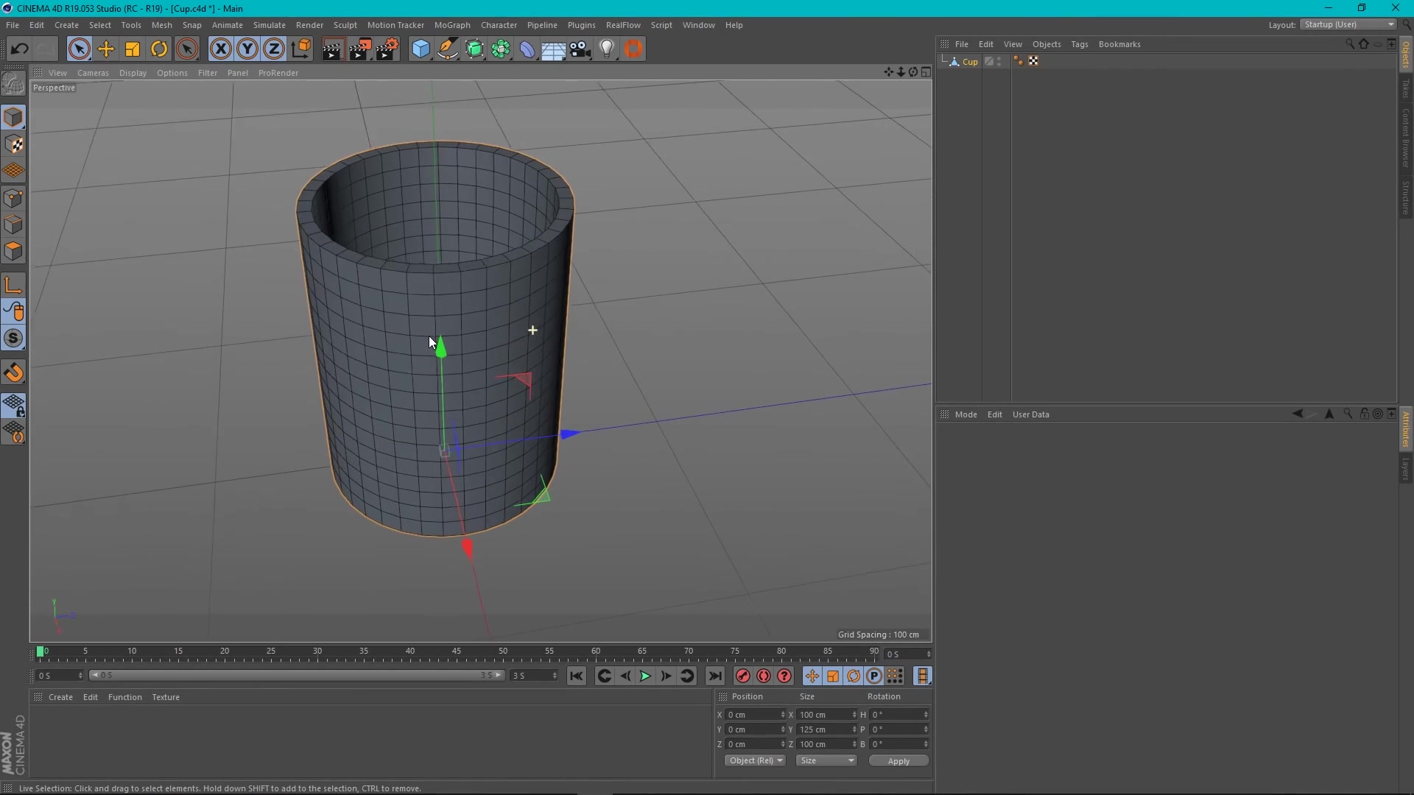1414x795 pixels.
Task: Open the Object (Rel) coordinate mode dropdown
Action: 755,760
